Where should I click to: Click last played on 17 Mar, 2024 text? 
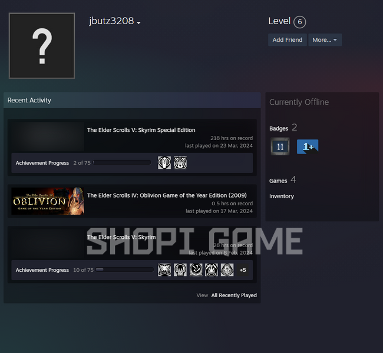tap(219, 211)
